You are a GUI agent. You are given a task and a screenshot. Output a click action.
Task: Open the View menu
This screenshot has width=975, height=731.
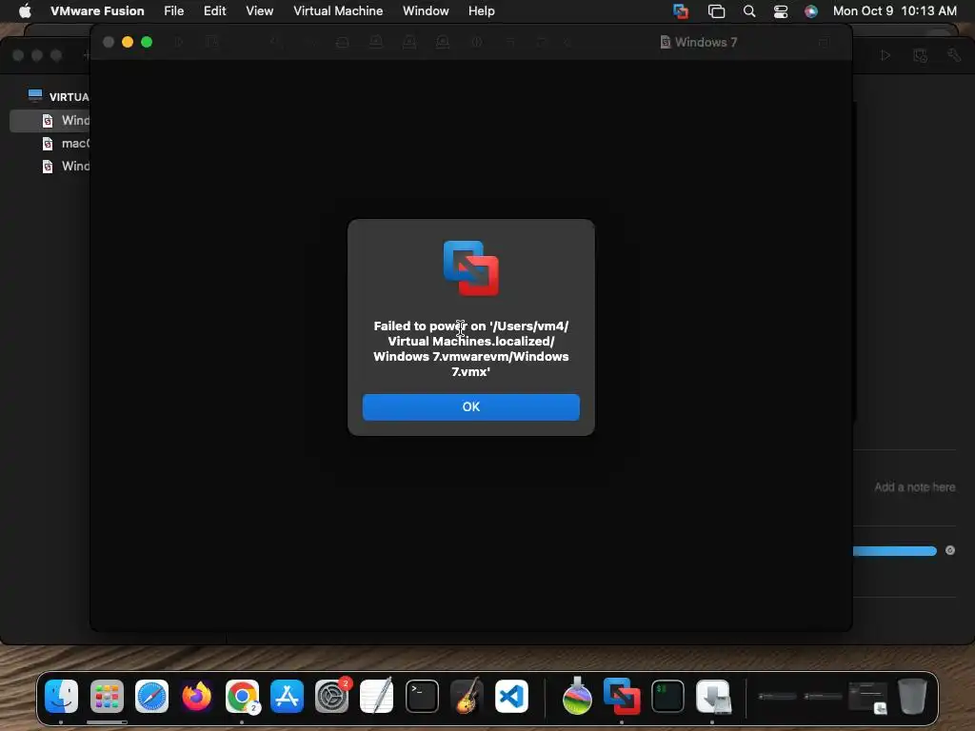point(259,10)
